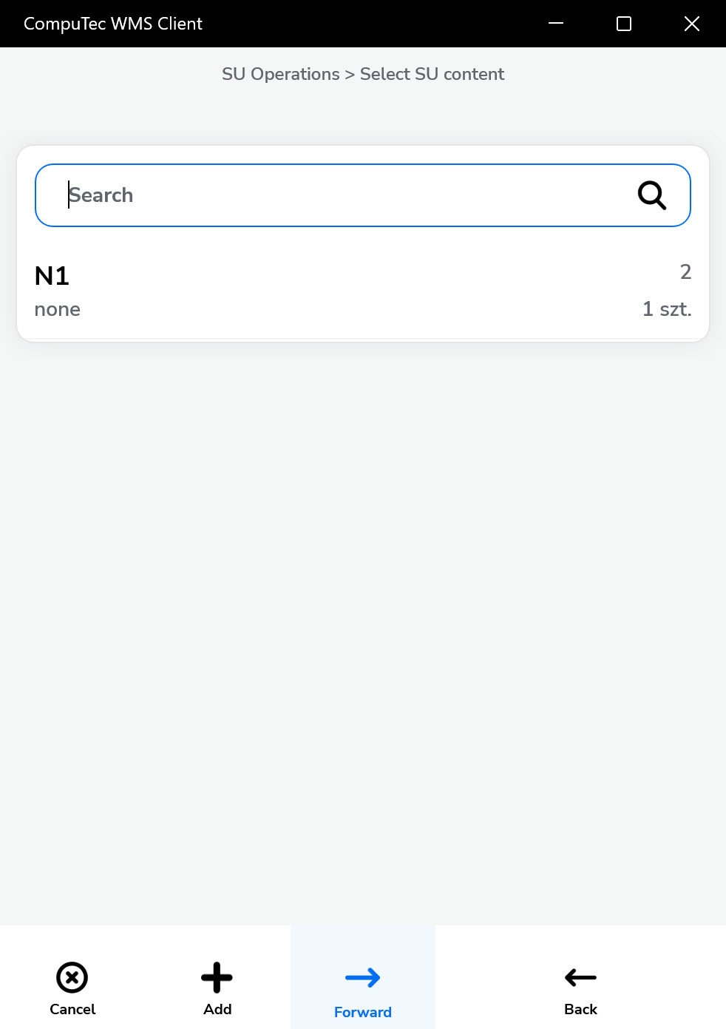The width and height of the screenshot is (726, 1029).
Task: Click the Add plus icon
Action: (x=217, y=977)
